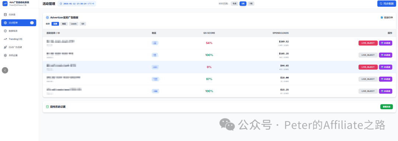This screenshot has width=398, height=141.
Task: Select the 3天 time range
Action: (x=243, y=4)
